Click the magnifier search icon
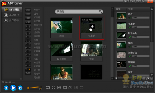This screenshot has height=93, width=155. click(100, 11)
